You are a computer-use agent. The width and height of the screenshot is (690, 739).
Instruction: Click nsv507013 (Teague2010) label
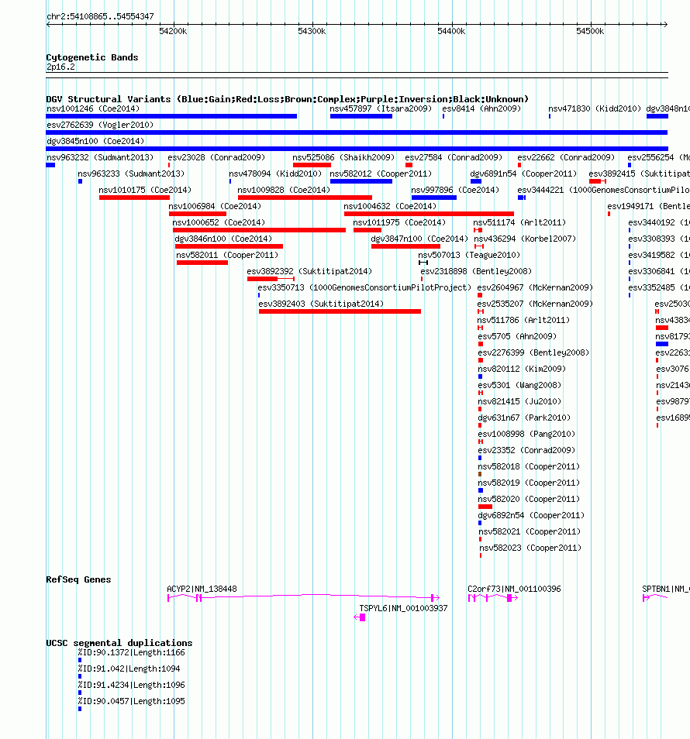pos(469,255)
